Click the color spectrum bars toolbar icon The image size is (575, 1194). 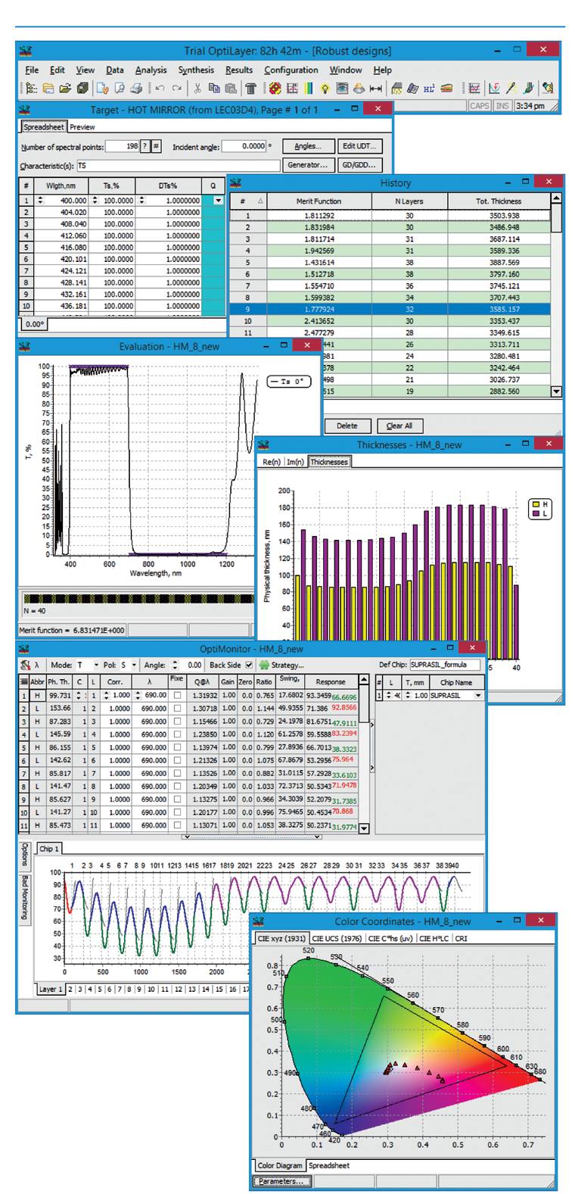[308, 89]
